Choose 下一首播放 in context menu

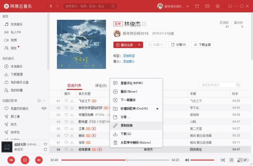tap(136, 100)
